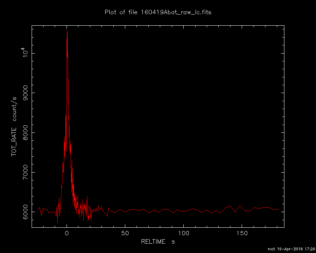Click the 150 x-axis tick label

click(242, 233)
